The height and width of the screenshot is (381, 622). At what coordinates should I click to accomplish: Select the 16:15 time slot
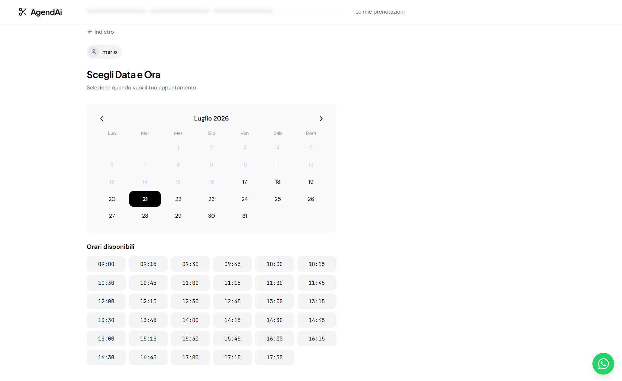317,339
